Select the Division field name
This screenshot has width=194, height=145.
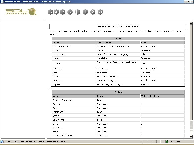[x=57, y=128]
